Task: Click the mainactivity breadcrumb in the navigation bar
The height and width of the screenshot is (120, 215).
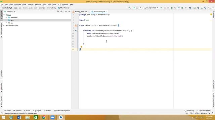Action: [51, 8]
